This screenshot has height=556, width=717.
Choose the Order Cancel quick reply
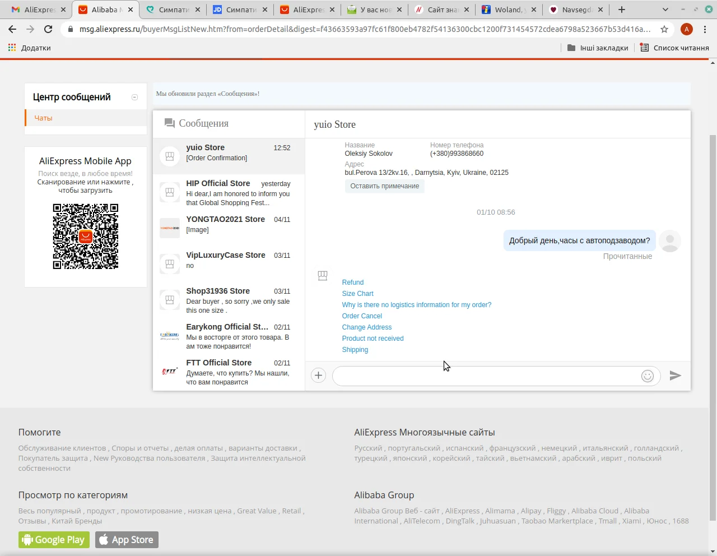[x=362, y=316]
